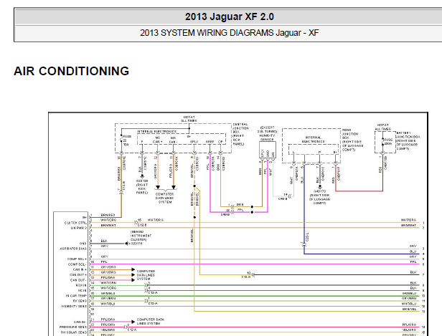Click 'INTERNAL ELECTRONICS' inside rear junction box

313,140
